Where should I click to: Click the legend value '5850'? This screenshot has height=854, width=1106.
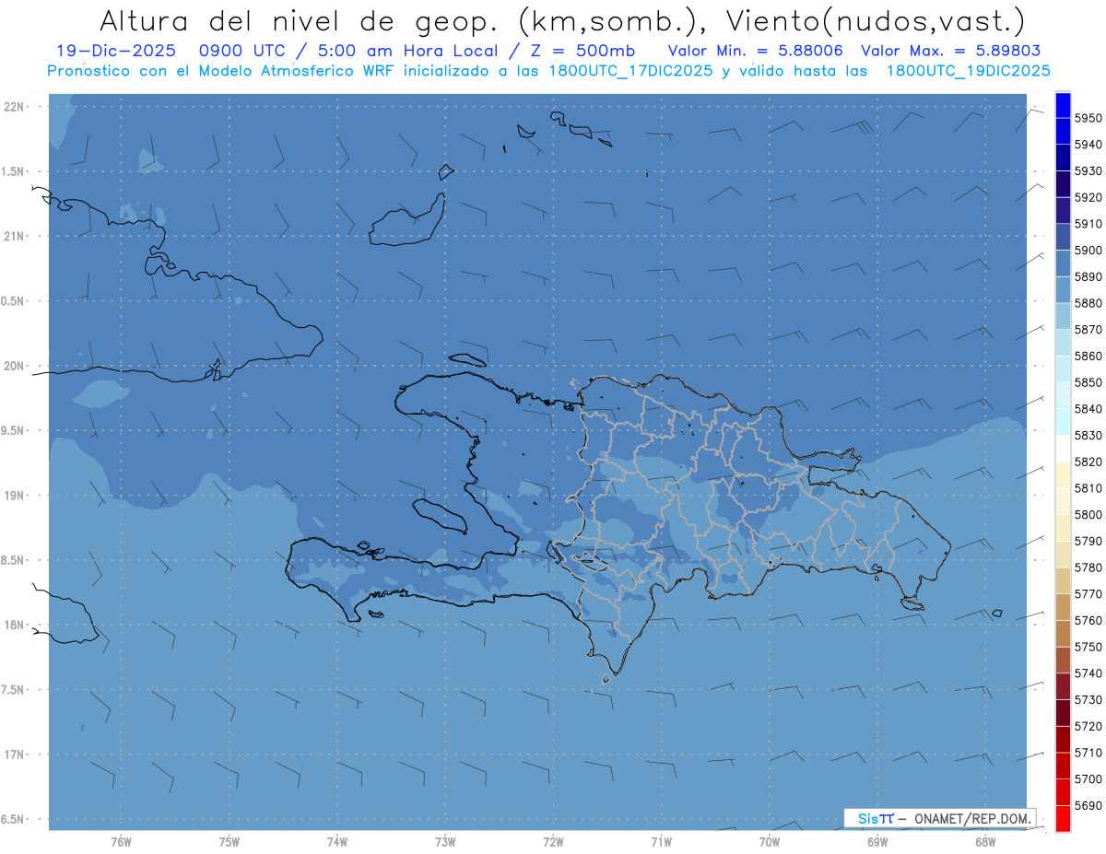pos(1088,382)
